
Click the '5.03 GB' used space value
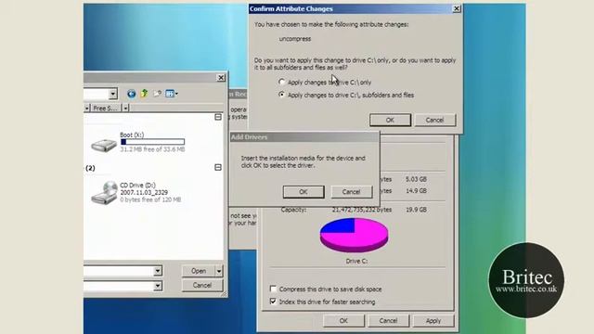click(x=416, y=179)
